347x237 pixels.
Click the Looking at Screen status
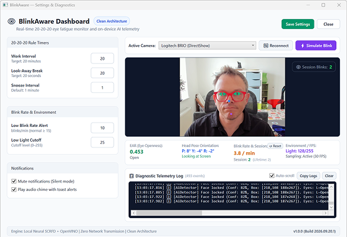tap(196, 156)
